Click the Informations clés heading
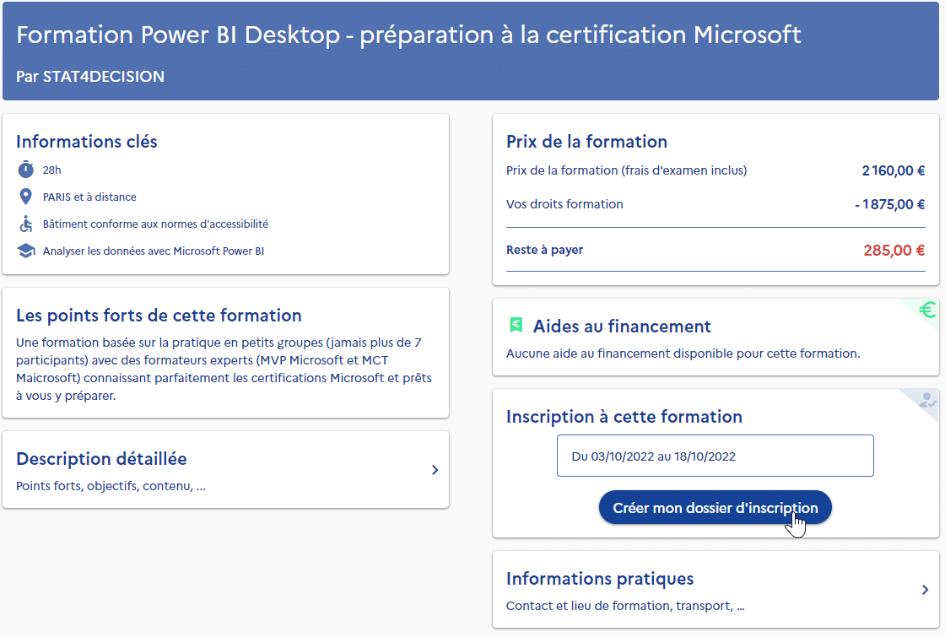945x637 pixels. [x=87, y=142]
